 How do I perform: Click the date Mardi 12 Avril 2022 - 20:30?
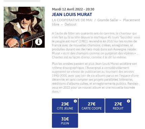pos(73,9)
